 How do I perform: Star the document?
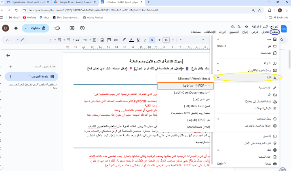[x=247, y=27]
